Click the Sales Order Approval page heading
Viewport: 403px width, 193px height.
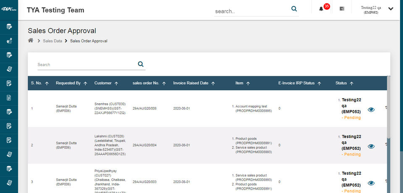(62, 31)
